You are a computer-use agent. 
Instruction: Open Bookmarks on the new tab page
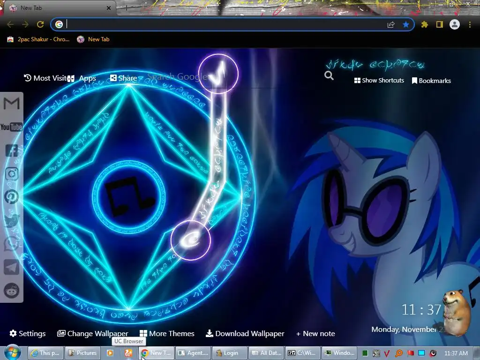(431, 81)
